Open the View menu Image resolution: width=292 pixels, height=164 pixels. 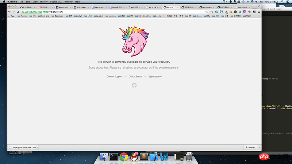click(x=35, y=1)
